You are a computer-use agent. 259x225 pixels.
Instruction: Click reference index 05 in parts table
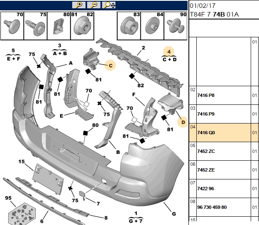[x=193, y=145]
